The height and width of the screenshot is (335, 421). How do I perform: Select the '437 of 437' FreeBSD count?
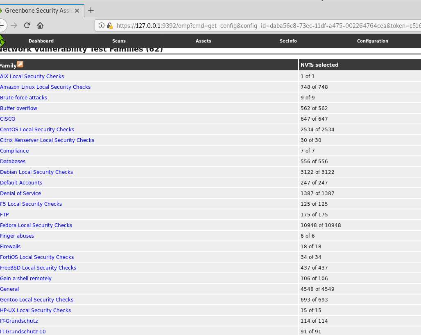314,268
